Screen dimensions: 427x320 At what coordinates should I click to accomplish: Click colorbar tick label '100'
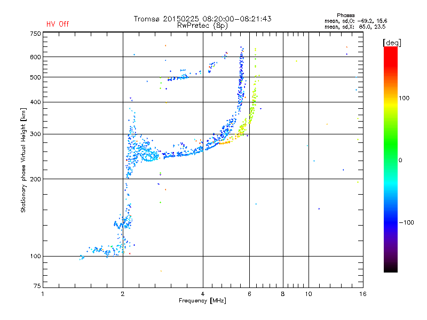tap(404, 98)
